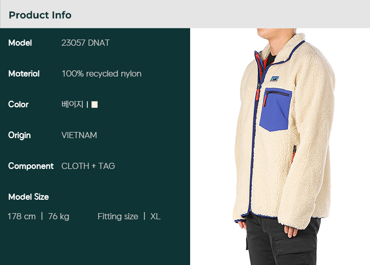Click the beige color swatch square

pos(95,104)
